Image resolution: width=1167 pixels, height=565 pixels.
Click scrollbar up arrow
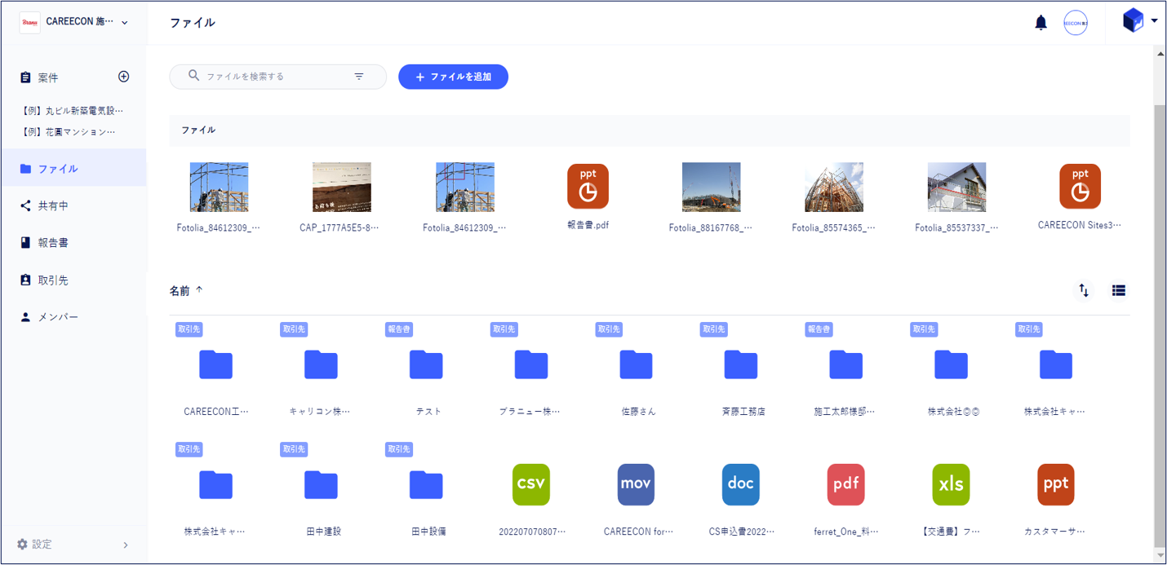coord(1160,54)
